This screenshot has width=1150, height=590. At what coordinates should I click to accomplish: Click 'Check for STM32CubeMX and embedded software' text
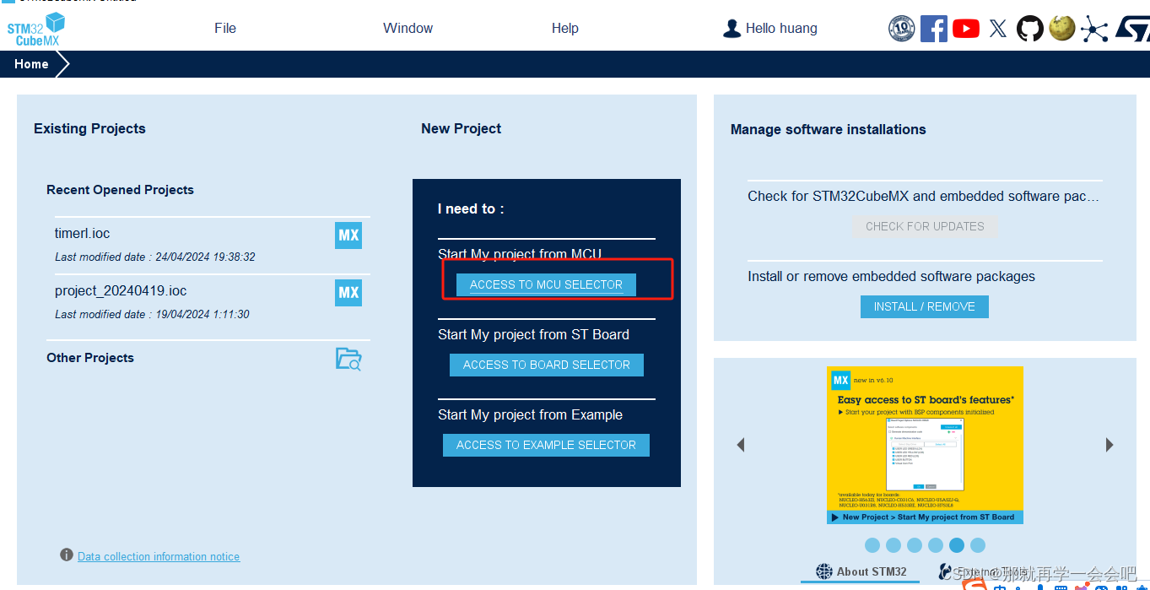[x=923, y=197]
